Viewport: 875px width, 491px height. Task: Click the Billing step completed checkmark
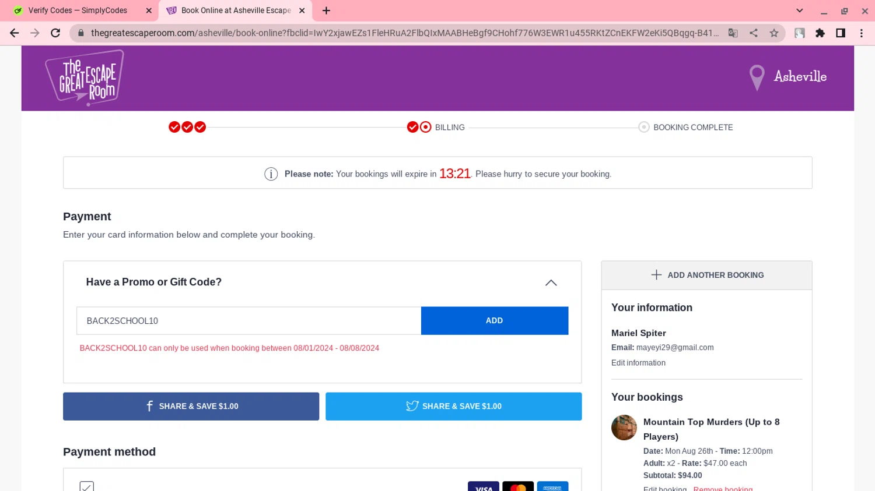(412, 127)
